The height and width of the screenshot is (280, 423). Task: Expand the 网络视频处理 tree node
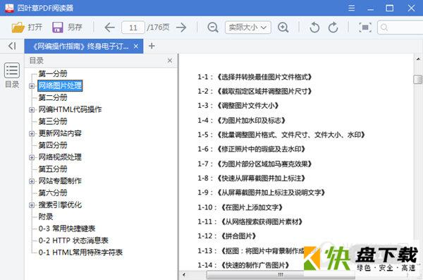[x=32, y=157]
